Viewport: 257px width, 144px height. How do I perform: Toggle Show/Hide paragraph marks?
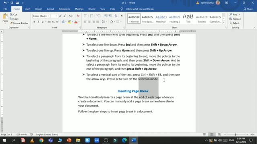click(x=122, y=16)
